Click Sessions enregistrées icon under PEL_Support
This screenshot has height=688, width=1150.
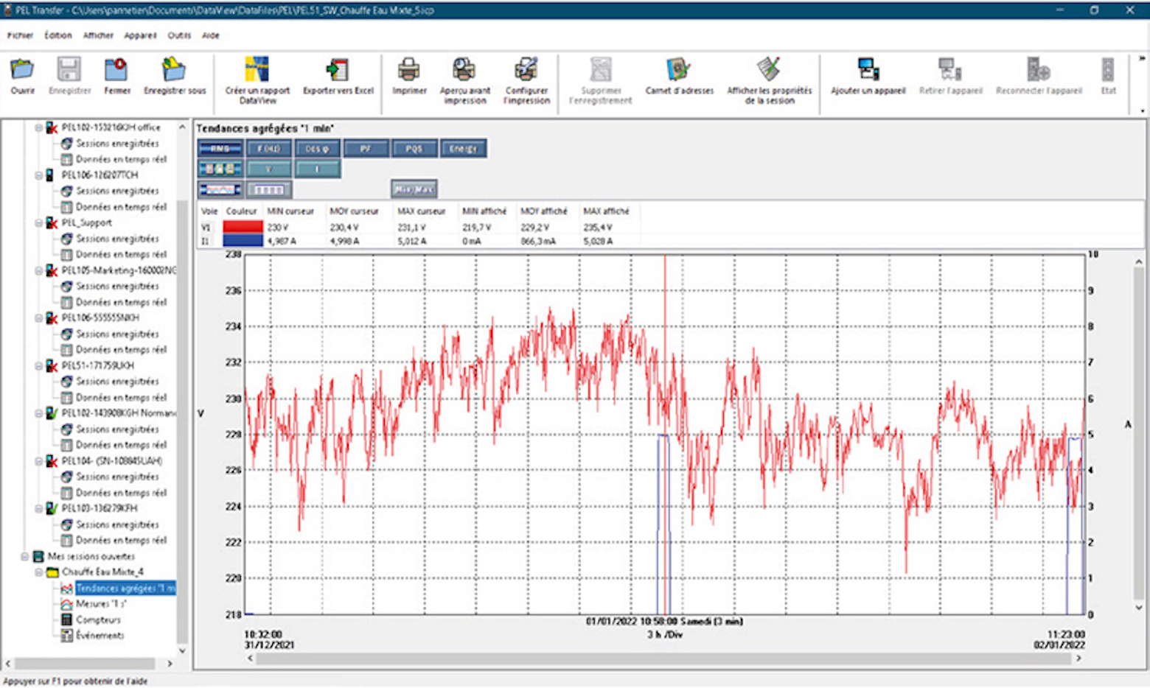(66, 239)
